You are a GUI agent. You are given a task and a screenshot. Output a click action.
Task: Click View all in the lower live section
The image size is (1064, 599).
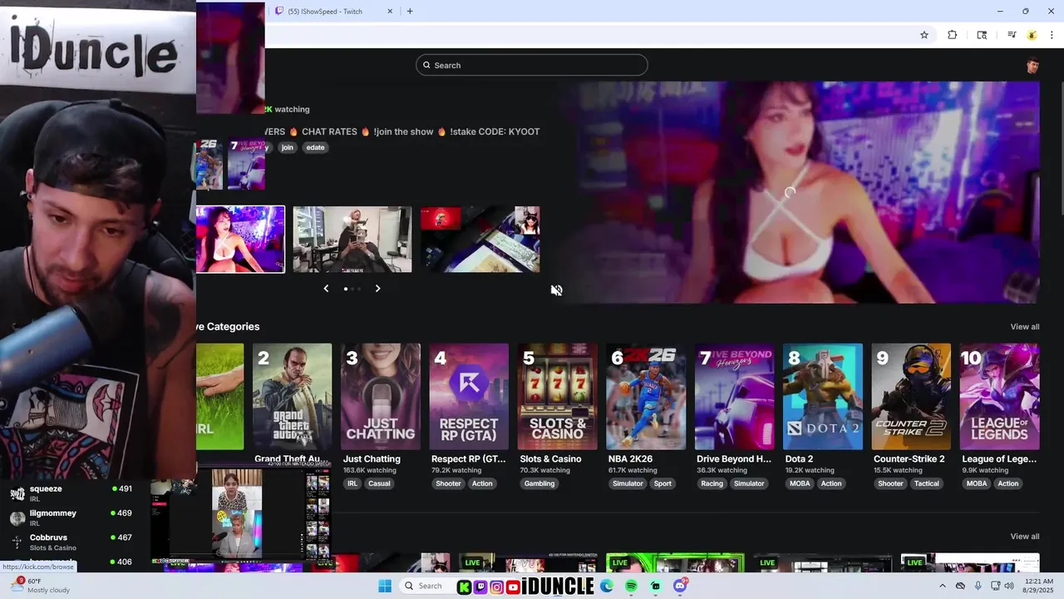click(x=1025, y=537)
